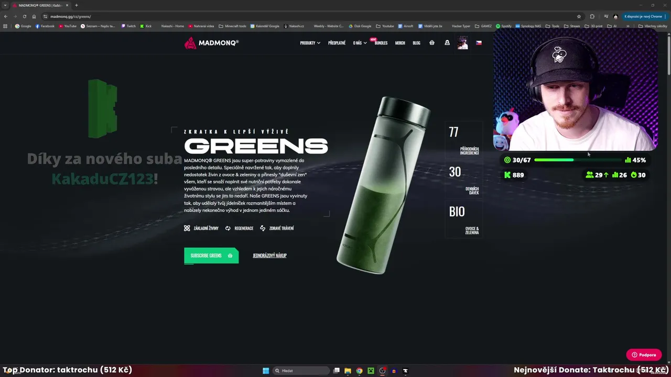Viewport: 671px width, 377px height.
Task: Click the SUBSCRIBE GREENS button
Action: (211, 256)
